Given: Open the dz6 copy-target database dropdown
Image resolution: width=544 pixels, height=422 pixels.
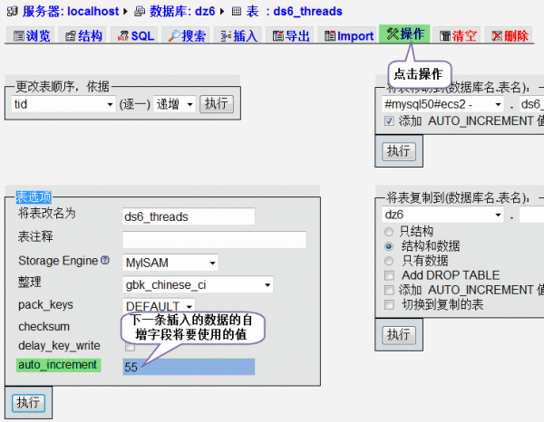Looking at the screenshot, I should tap(442, 215).
